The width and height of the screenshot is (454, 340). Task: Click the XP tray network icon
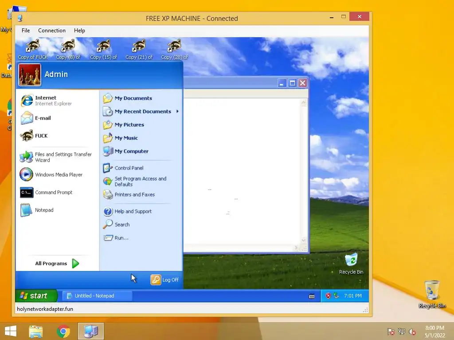point(336,295)
